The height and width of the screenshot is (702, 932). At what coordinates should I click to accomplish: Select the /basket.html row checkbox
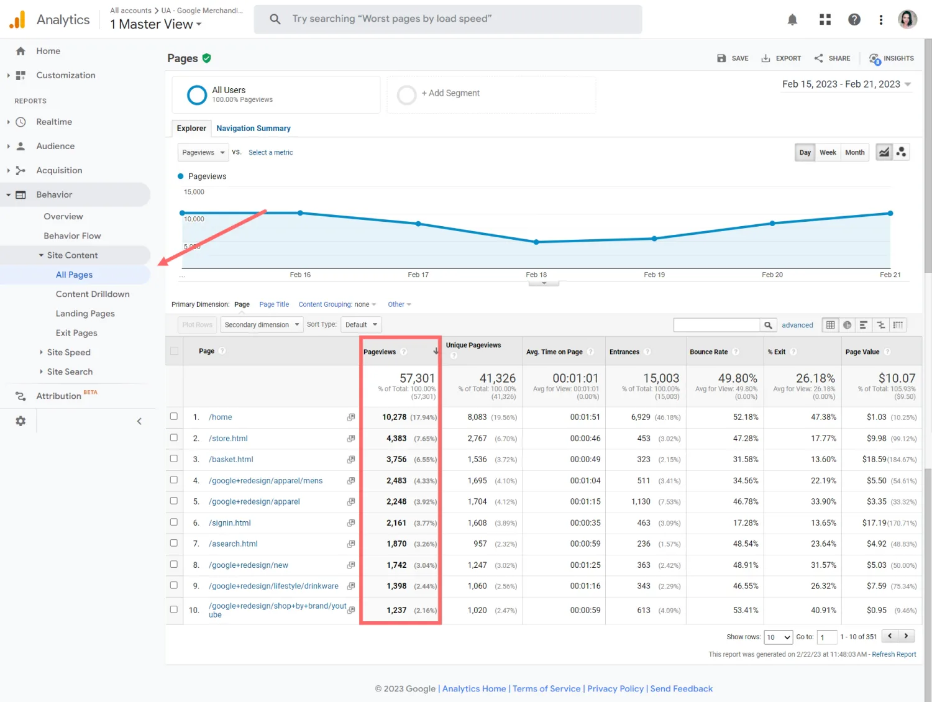tap(174, 459)
